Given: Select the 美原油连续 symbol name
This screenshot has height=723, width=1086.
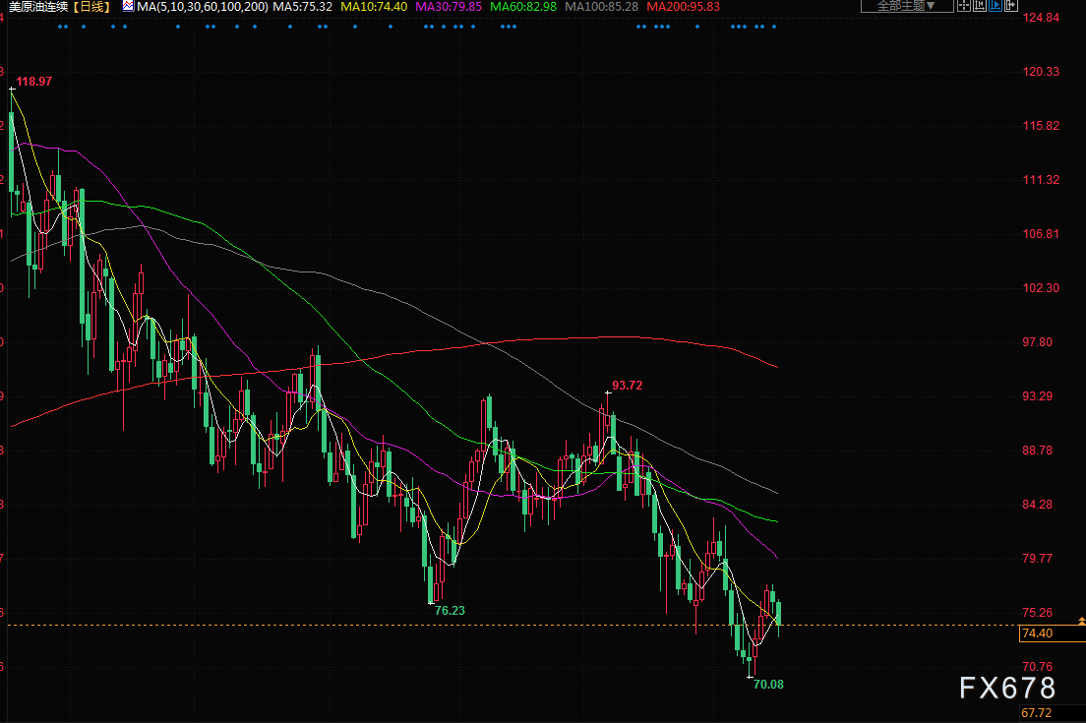Looking at the screenshot, I should click(38, 7).
